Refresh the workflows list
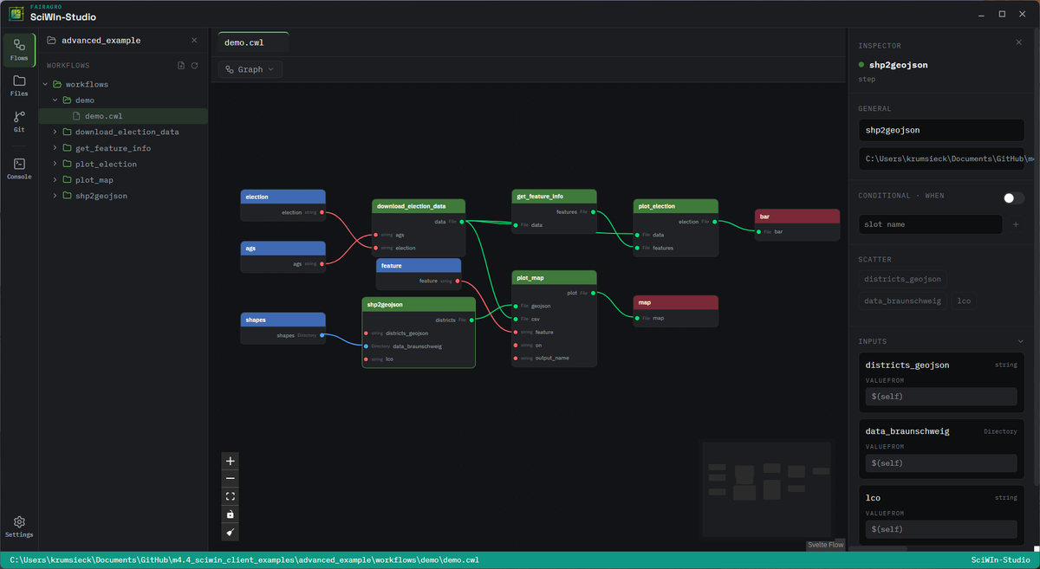 pyautogui.click(x=194, y=66)
